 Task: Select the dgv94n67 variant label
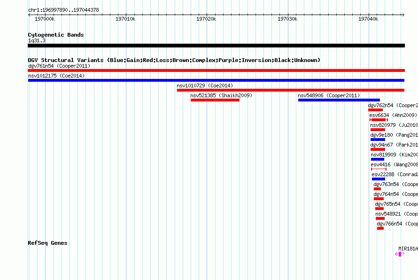(394, 145)
